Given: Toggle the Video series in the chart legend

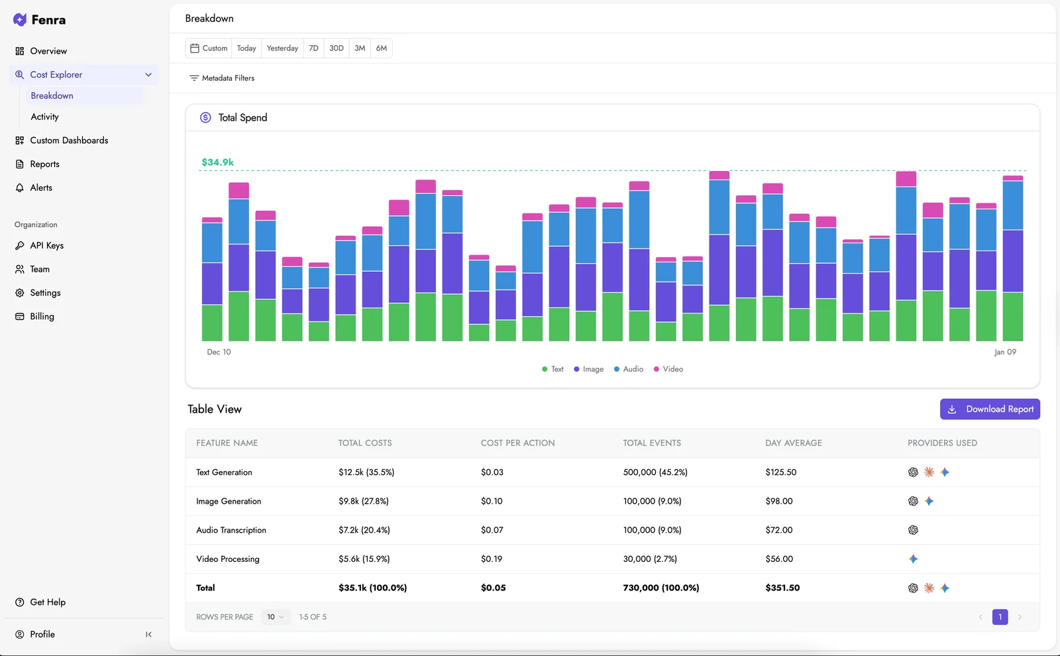Looking at the screenshot, I should [668, 369].
